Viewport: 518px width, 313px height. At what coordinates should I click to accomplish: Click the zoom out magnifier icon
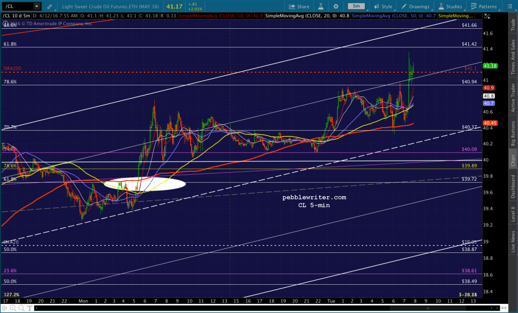click(x=21, y=308)
